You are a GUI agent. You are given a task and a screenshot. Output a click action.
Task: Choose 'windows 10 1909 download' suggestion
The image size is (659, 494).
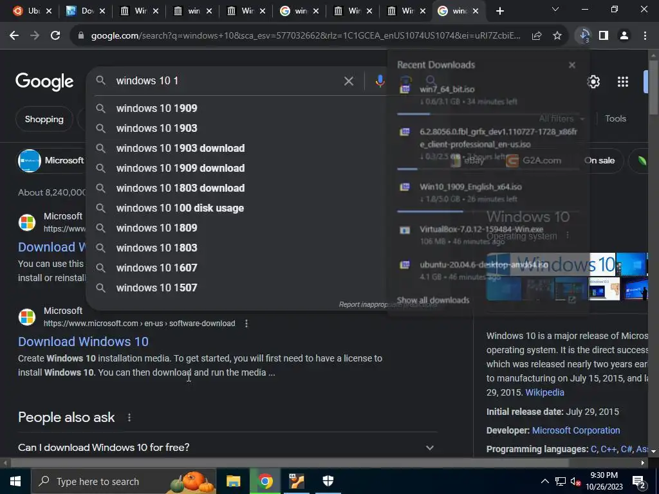(x=180, y=168)
